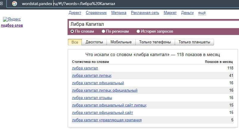Viewport: 239px width, 129px height.
Task: Click the подбор слов link
Action: point(12,26)
